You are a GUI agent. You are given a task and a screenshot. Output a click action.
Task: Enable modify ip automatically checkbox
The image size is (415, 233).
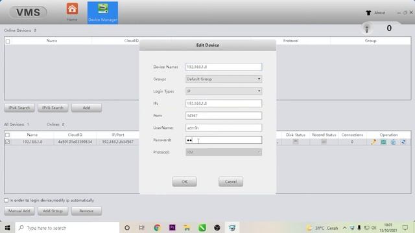click(x=6, y=200)
